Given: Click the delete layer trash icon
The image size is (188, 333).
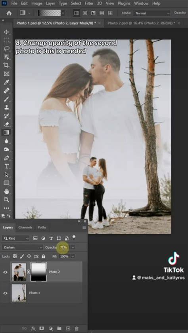Looking at the screenshot, I should coord(77,328).
